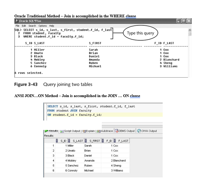This screenshot has height=182, width=207.
Task: Click the highlighted ON clause line in editor
Action: 105,115
